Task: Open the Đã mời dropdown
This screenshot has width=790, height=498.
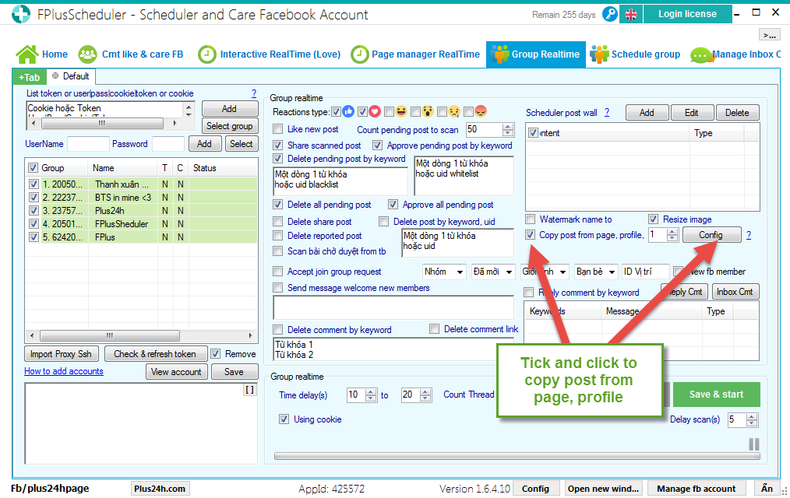Action: (492, 272)
